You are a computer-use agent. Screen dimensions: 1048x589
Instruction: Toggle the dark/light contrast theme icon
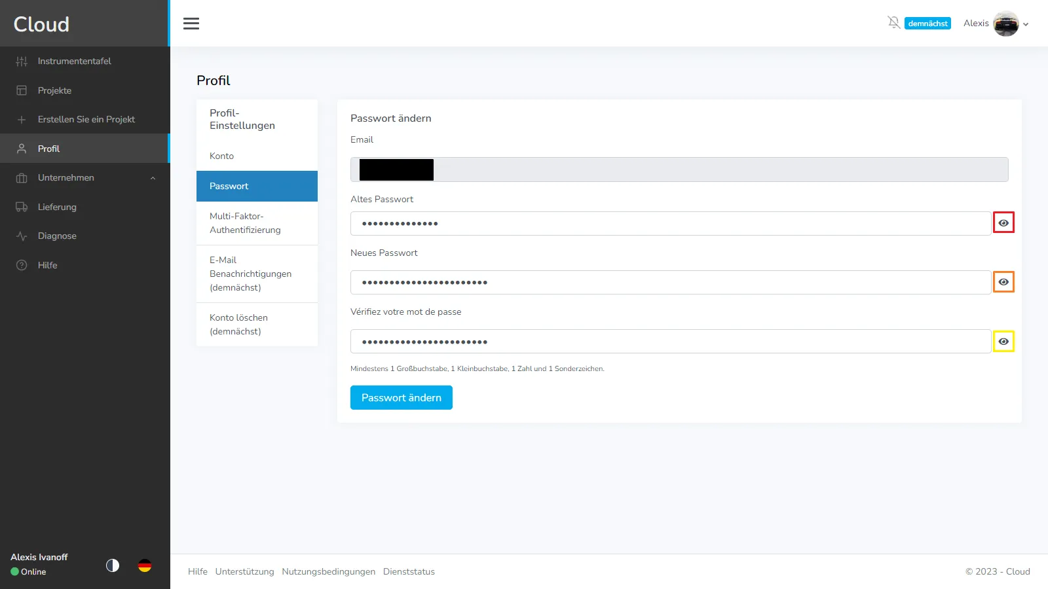point(113,565)
